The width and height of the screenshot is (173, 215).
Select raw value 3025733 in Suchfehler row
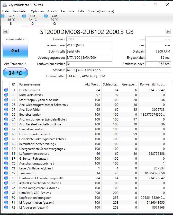(158, 109)
